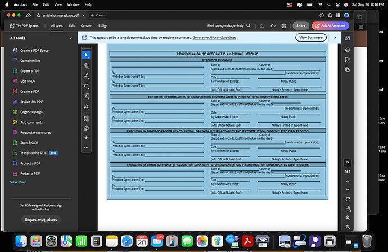The height and width of the screenshot is (252, 388).
Task: Open the Generative AI User Guidelines link
Action: (214, 38)
